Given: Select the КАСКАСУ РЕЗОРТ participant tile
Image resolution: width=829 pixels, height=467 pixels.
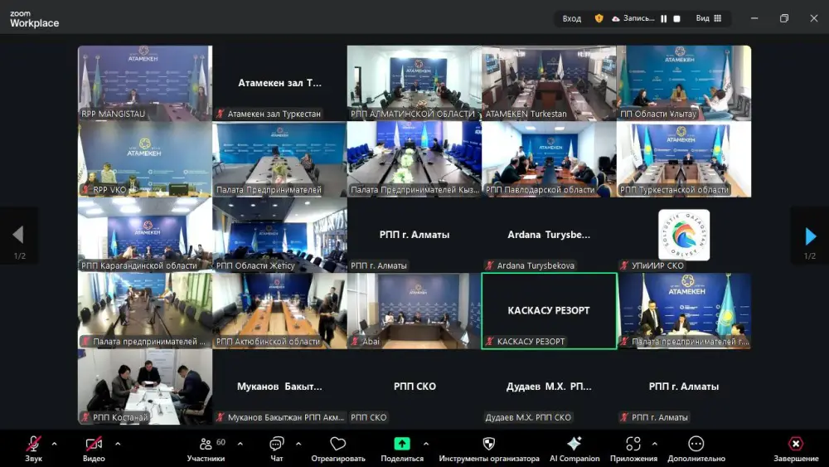Looking at the screenshot, I should [x=549, y=311].
